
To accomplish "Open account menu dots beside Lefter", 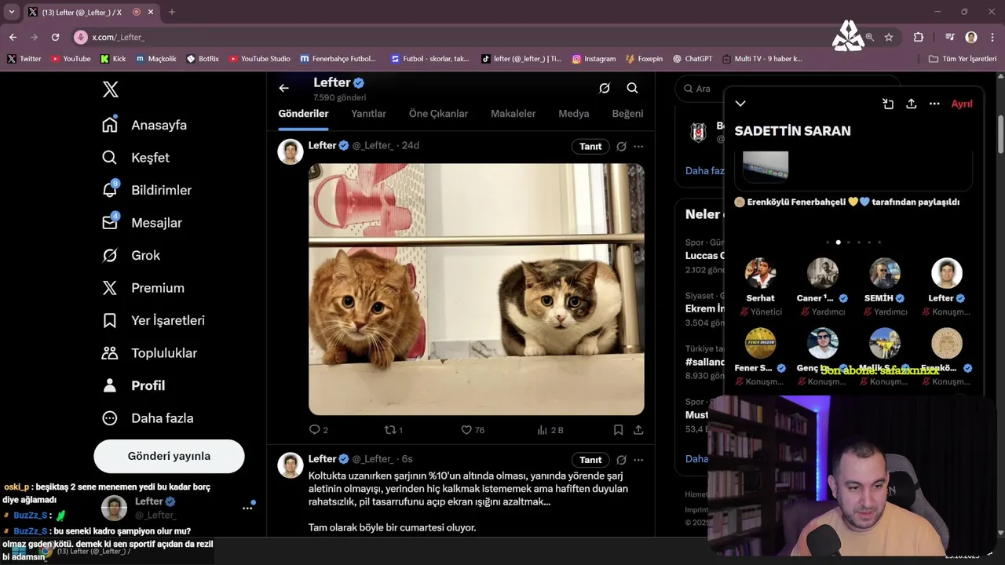I will [247, 508].
